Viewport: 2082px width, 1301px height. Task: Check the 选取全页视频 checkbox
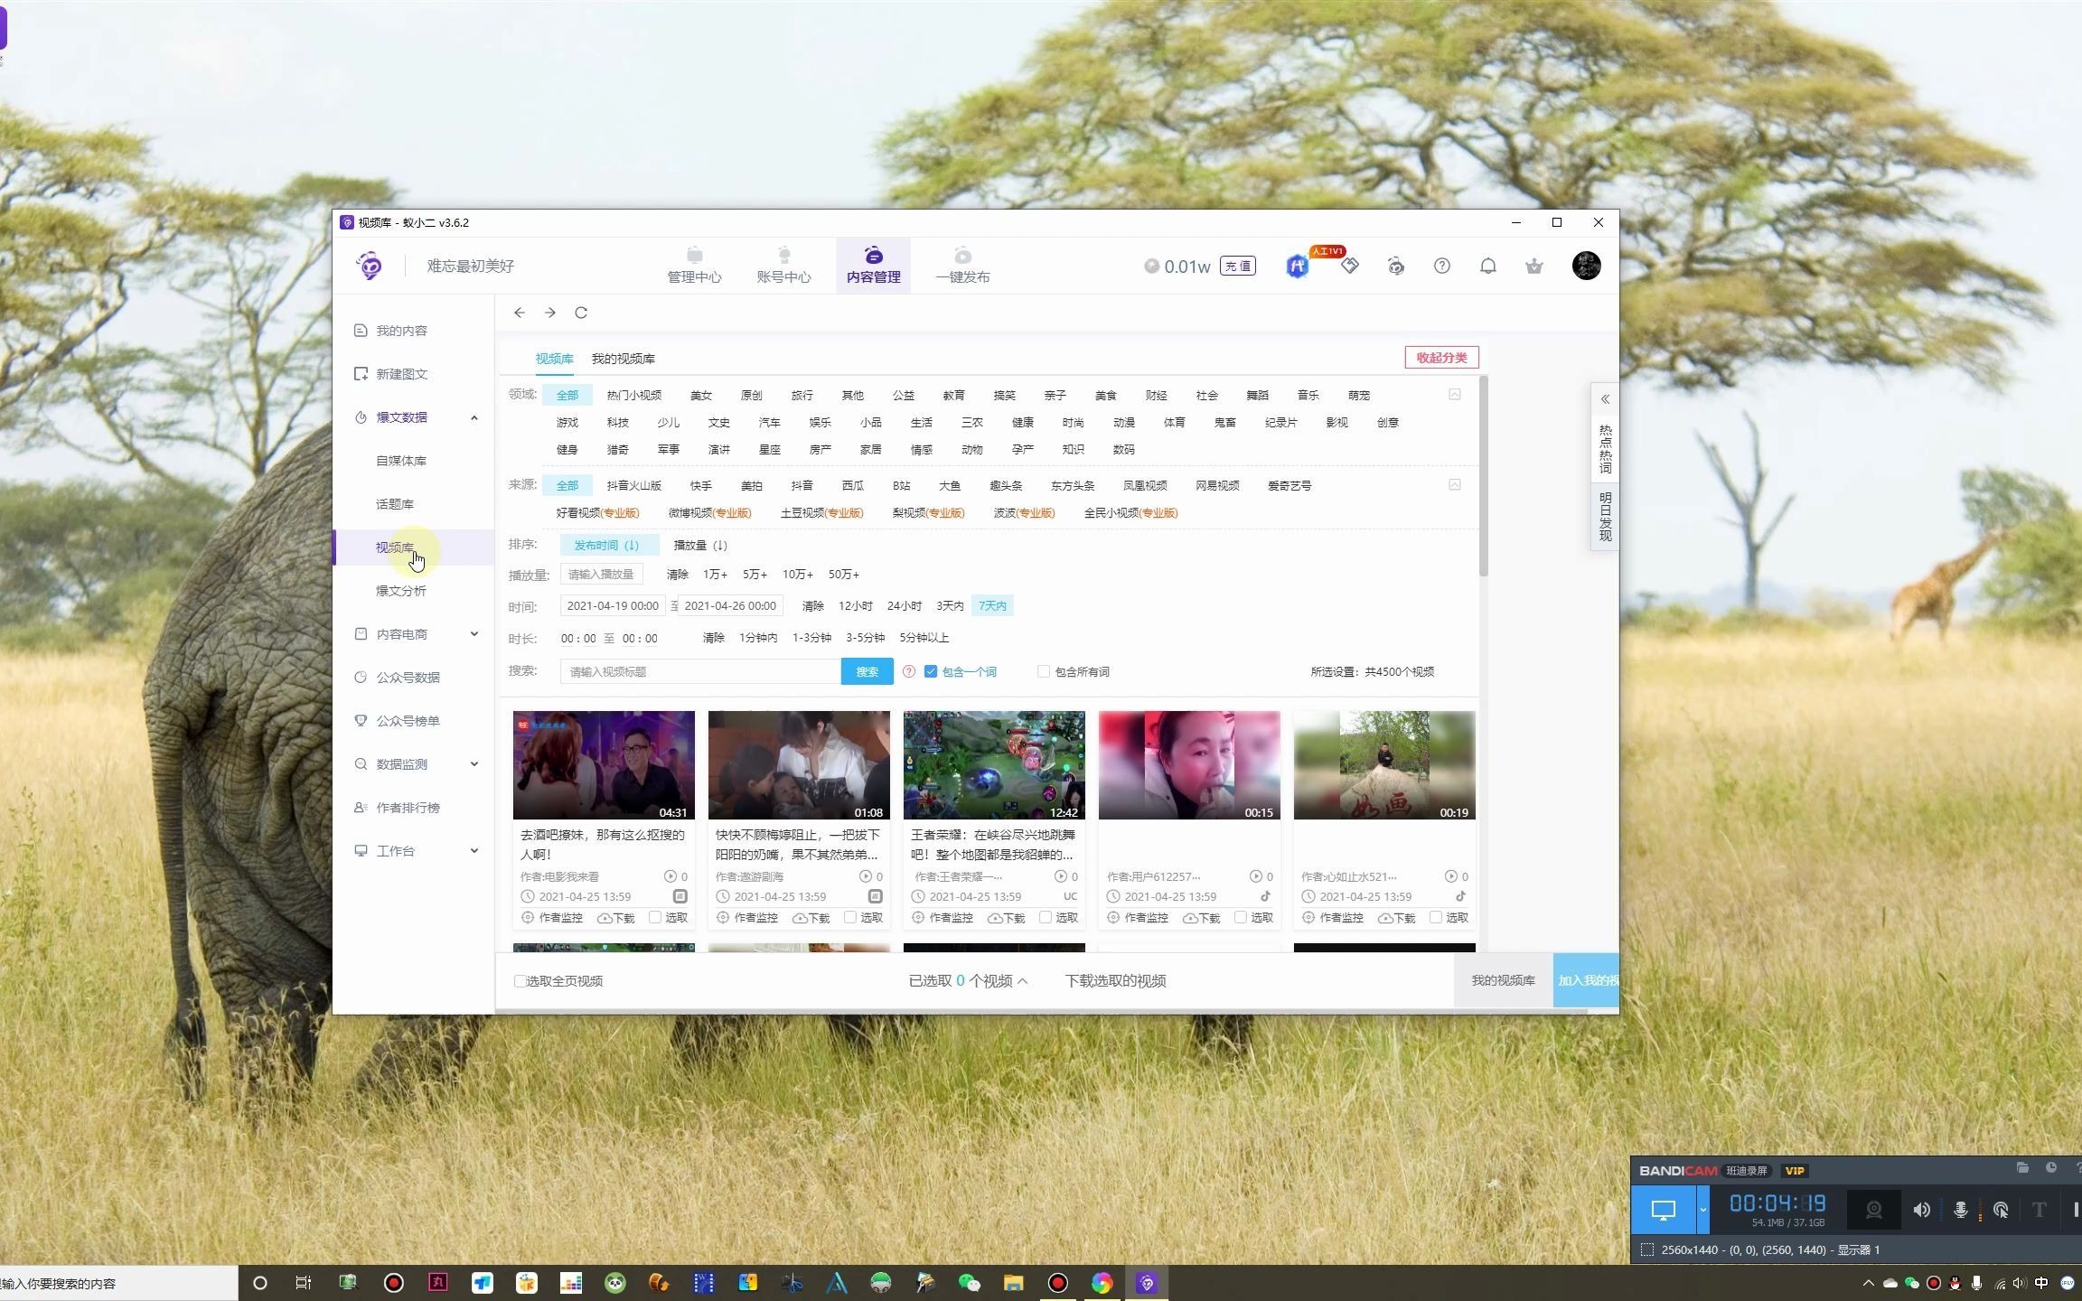tap(520, 981)
